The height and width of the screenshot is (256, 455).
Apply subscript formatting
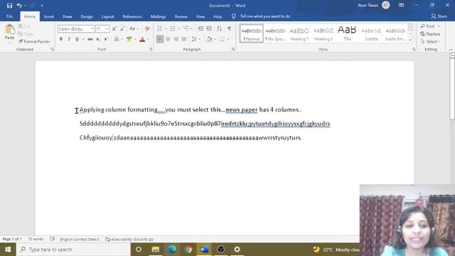click(98, 39)
